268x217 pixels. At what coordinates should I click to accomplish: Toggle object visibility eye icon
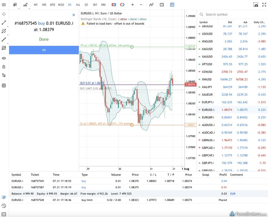coord(4,58)
